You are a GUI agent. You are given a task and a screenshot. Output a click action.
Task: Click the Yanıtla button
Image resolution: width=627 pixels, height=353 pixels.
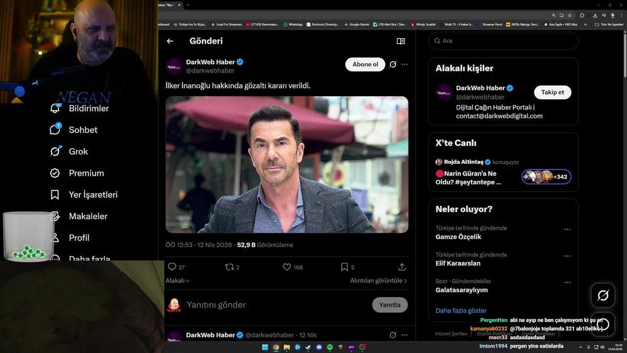pos(390,304)
